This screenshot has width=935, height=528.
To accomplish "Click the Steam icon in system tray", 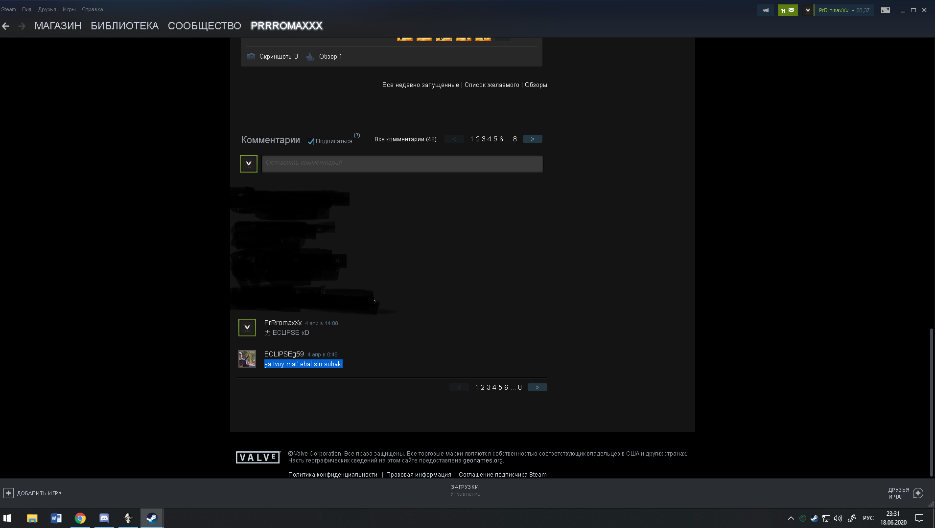I will click(x=814, y=518).
